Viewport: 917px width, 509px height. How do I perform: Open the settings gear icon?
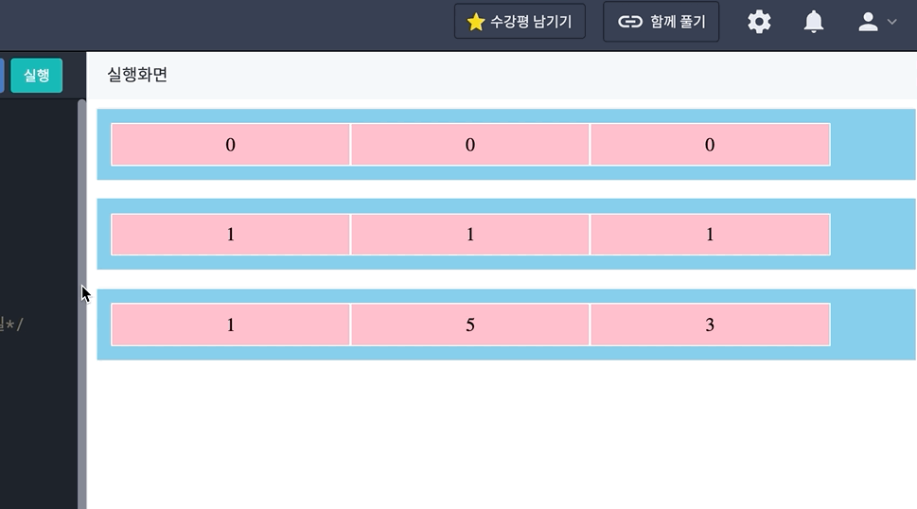click(x=759, y=22)
